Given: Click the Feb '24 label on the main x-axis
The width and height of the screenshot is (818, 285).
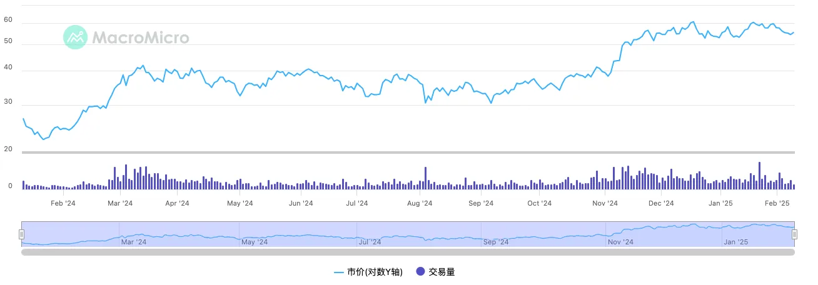Looking at the screenshot, I should point(63,203).
